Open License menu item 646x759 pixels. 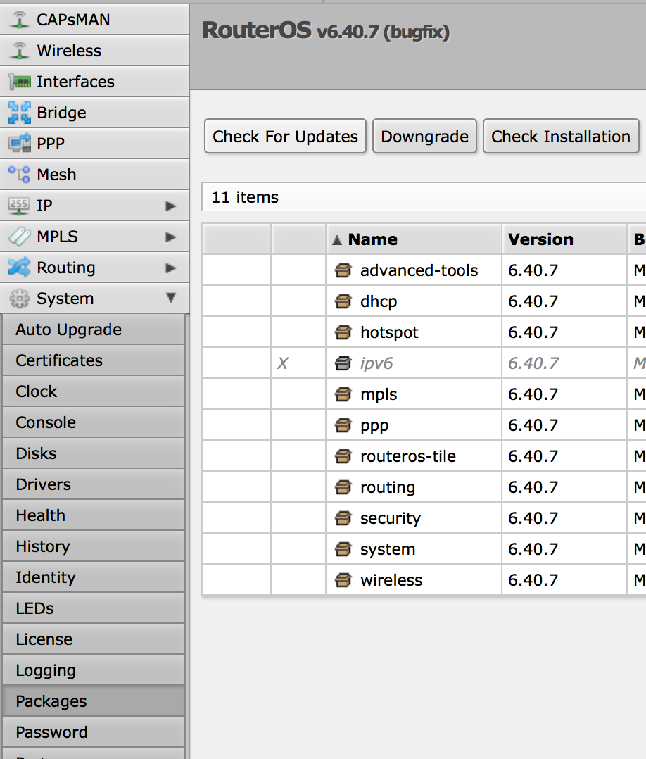[94, 639]
